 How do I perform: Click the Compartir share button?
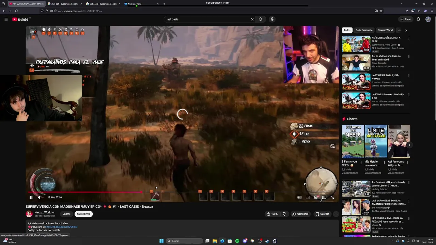pyautogui.click(x=300, y=214)
